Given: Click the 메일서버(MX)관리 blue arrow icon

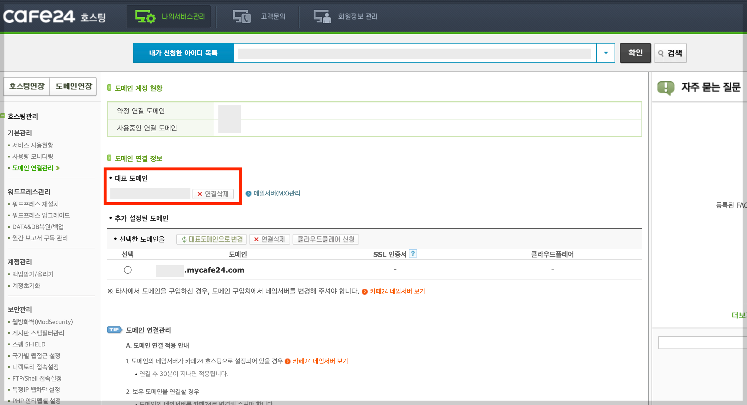Looking at the screenshot, I should coord(249,193).
